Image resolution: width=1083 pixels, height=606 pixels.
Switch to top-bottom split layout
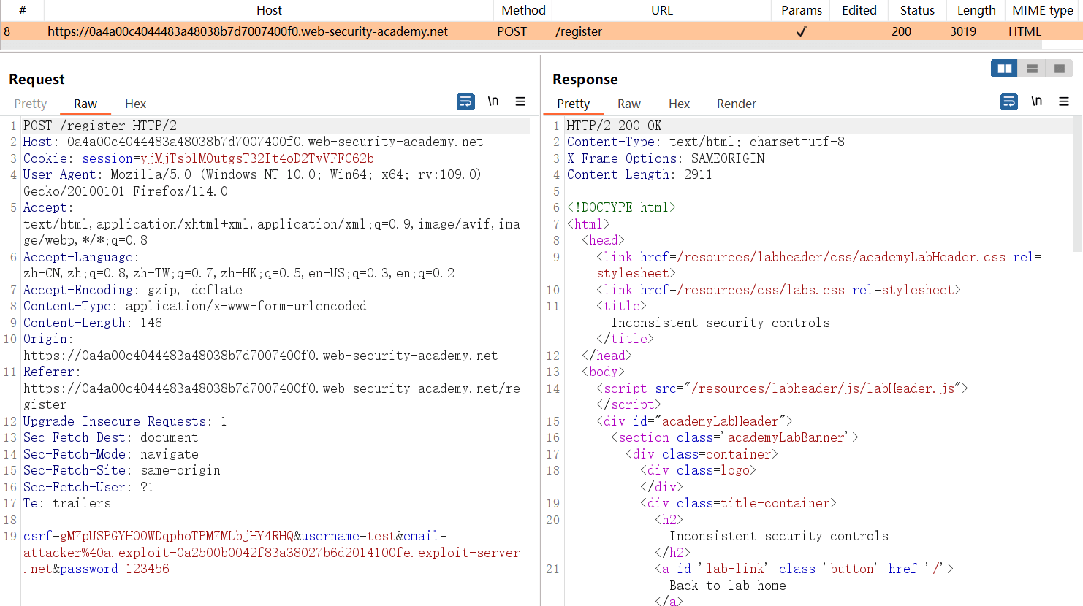click(1032, 69)
